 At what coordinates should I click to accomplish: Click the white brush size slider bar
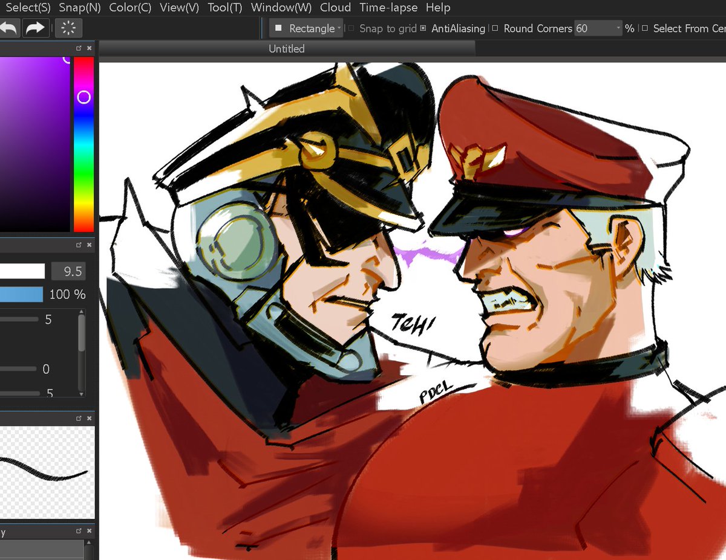point(22,271)
